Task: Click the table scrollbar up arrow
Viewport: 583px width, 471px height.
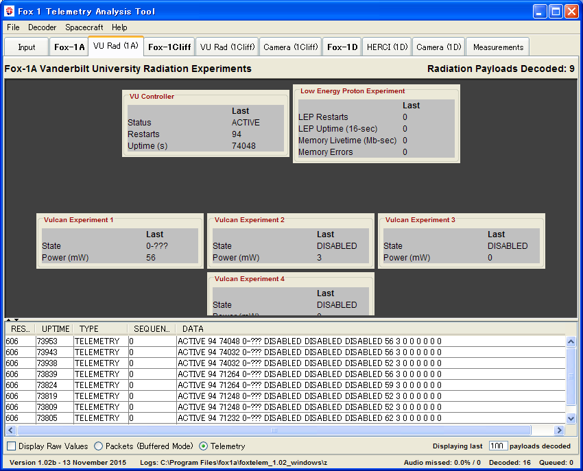Action: pyautogui.click(x=571, y=341)
